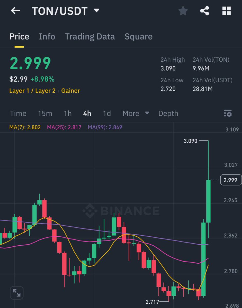242x308 pixels.
Task: Click the 2.780 price axis label
Action: click(x=231, y=271)
